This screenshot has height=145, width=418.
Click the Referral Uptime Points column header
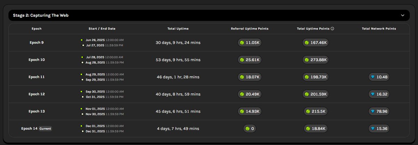tap(249, 29)
